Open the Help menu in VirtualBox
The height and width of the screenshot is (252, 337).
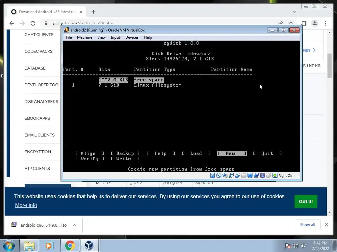tap(148, 37)
